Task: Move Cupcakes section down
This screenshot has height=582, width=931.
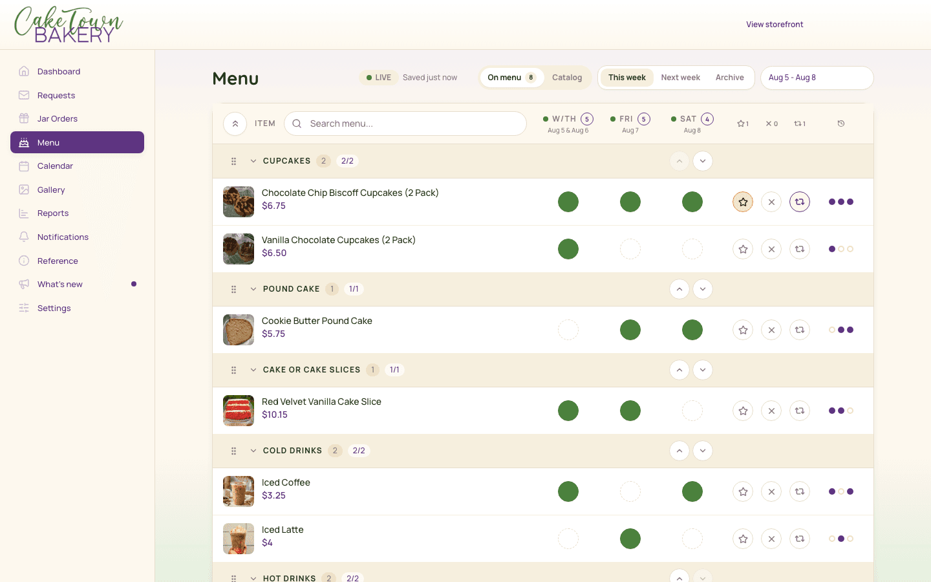Action: point(703,161)
